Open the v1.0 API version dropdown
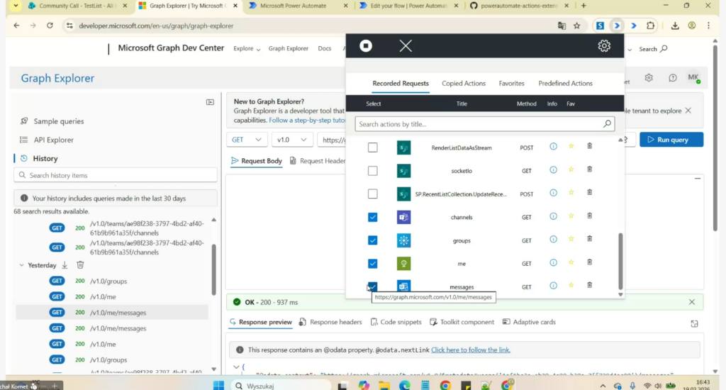726x390 pixels. [291, 140]
